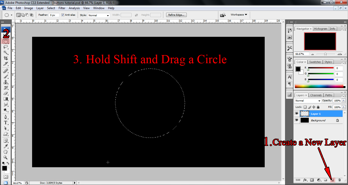Open the Select menu
Viewport: 348px width, 185px height.
(x=51, y=8)
